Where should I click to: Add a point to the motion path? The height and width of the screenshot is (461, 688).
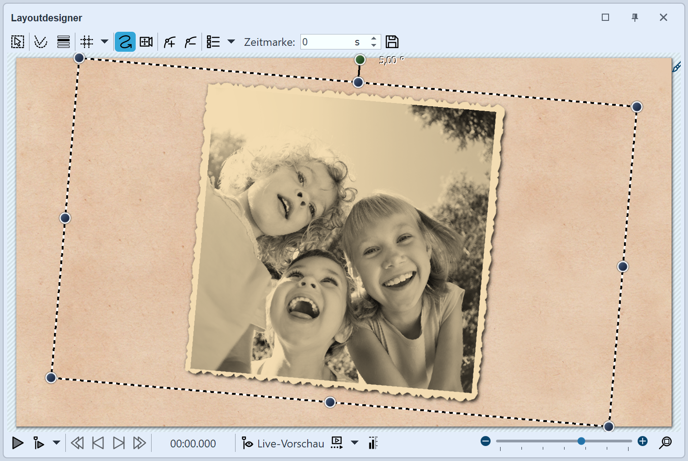(169, 42)
